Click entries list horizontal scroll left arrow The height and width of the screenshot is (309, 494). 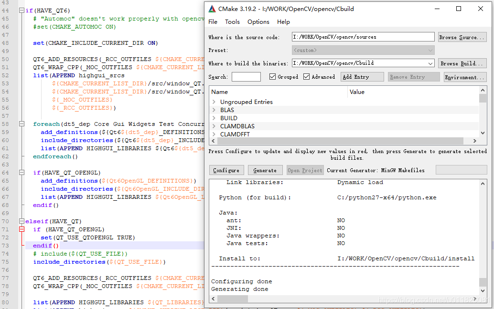coord(213,141)
